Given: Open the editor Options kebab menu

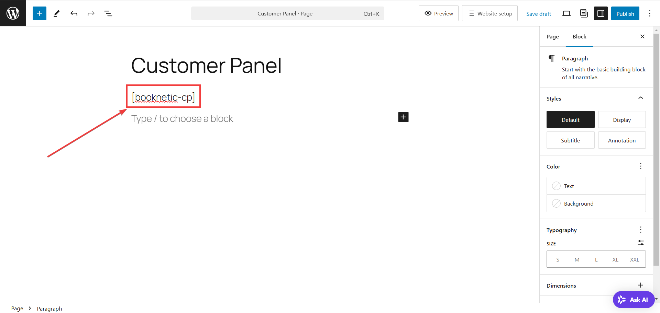Looking at the screenshot, I should 650,13.
